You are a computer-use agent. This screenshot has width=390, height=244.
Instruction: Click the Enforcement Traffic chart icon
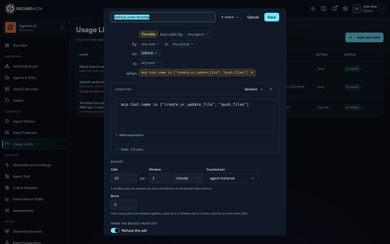click(x=7, y=199)
